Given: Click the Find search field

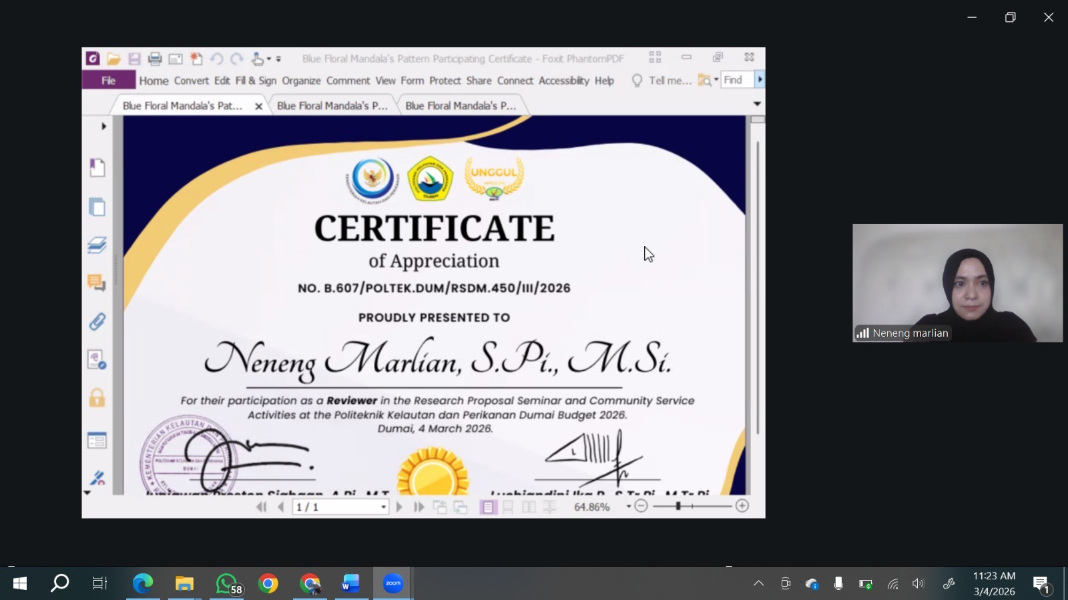Looking at the screenshot, I should [736, 80].
